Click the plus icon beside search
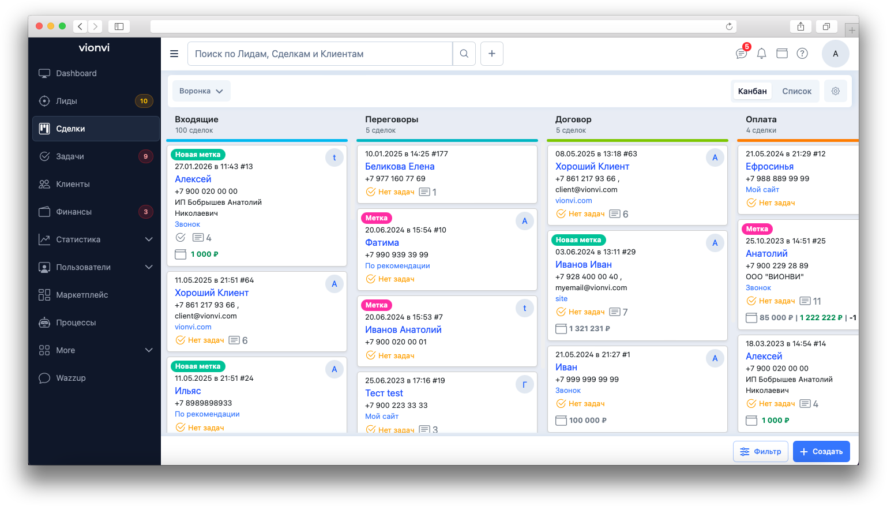 coord(492,54)
